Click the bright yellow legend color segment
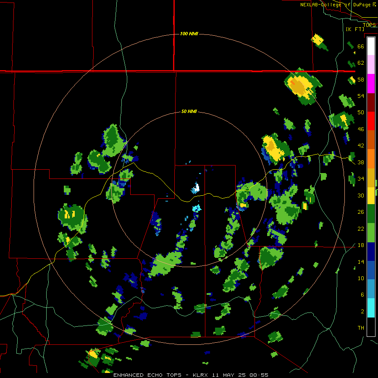Viewport: 378px width, 378px height. click(371, 196)
